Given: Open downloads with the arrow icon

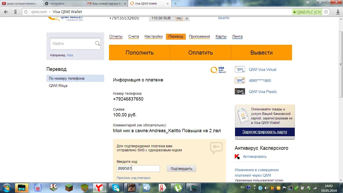Looking at the screenshot, I should pyautogui.click(x=338, y=12).
